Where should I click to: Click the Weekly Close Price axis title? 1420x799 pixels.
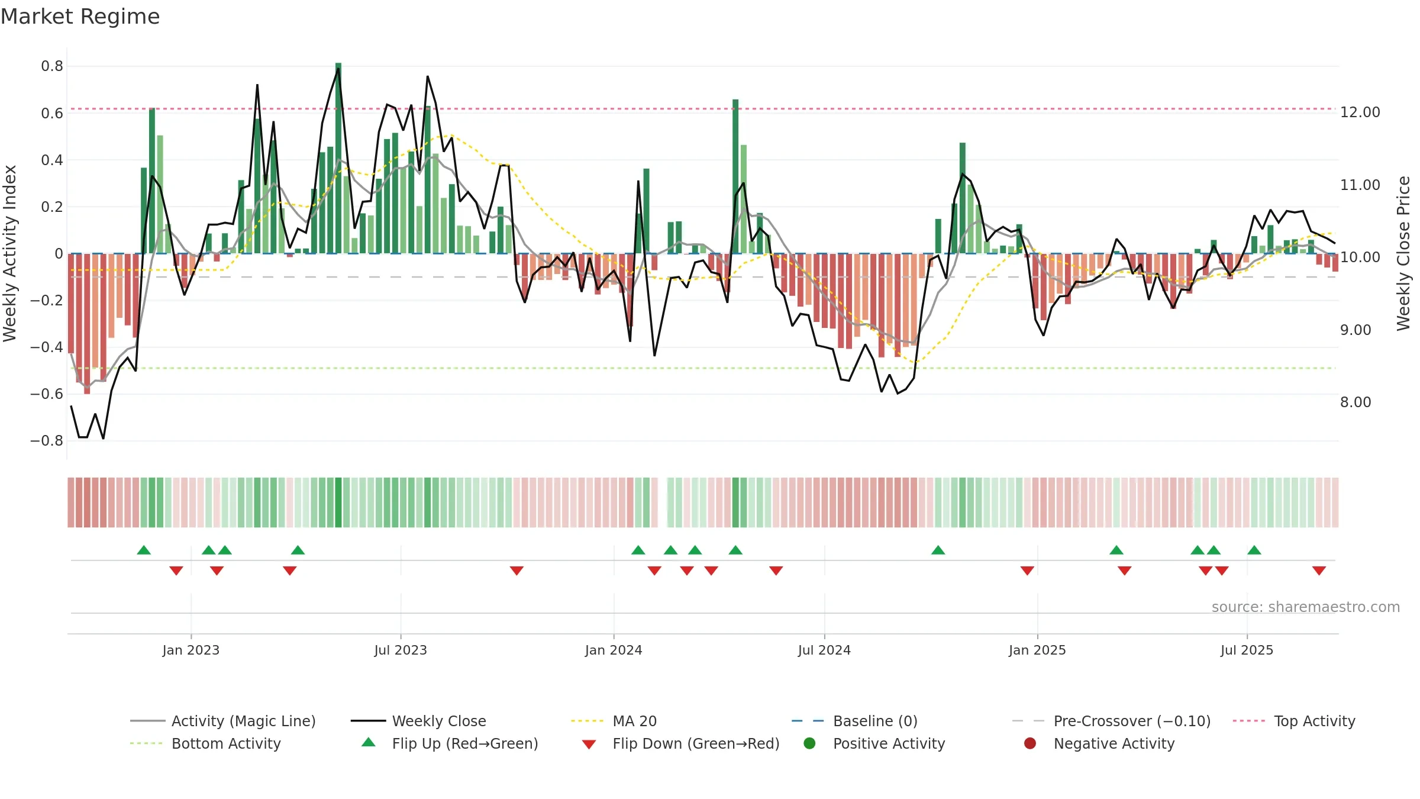click(1403, 253)
